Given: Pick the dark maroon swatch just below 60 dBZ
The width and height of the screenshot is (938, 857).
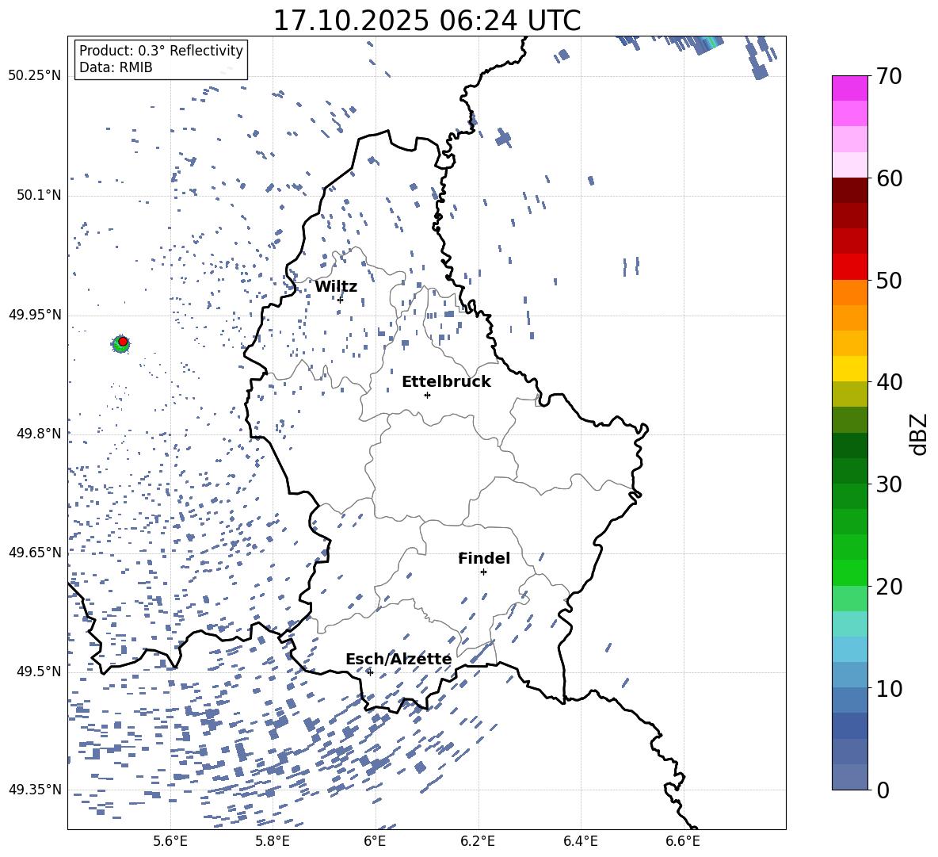Looking at the screenshot, I should pos(849,190).
